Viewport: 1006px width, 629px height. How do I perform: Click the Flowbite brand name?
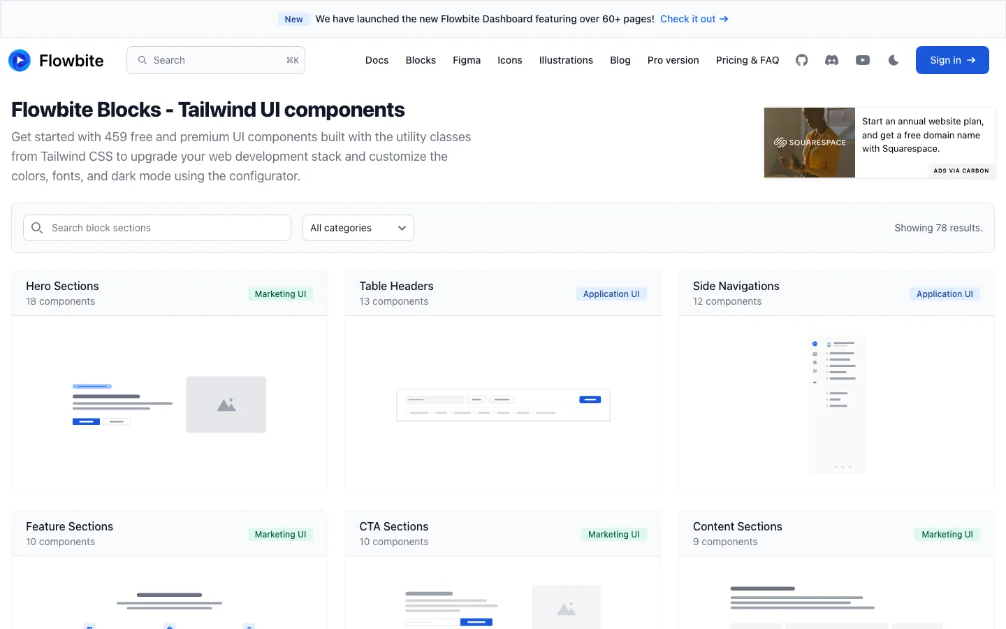[x=71, y=61]
